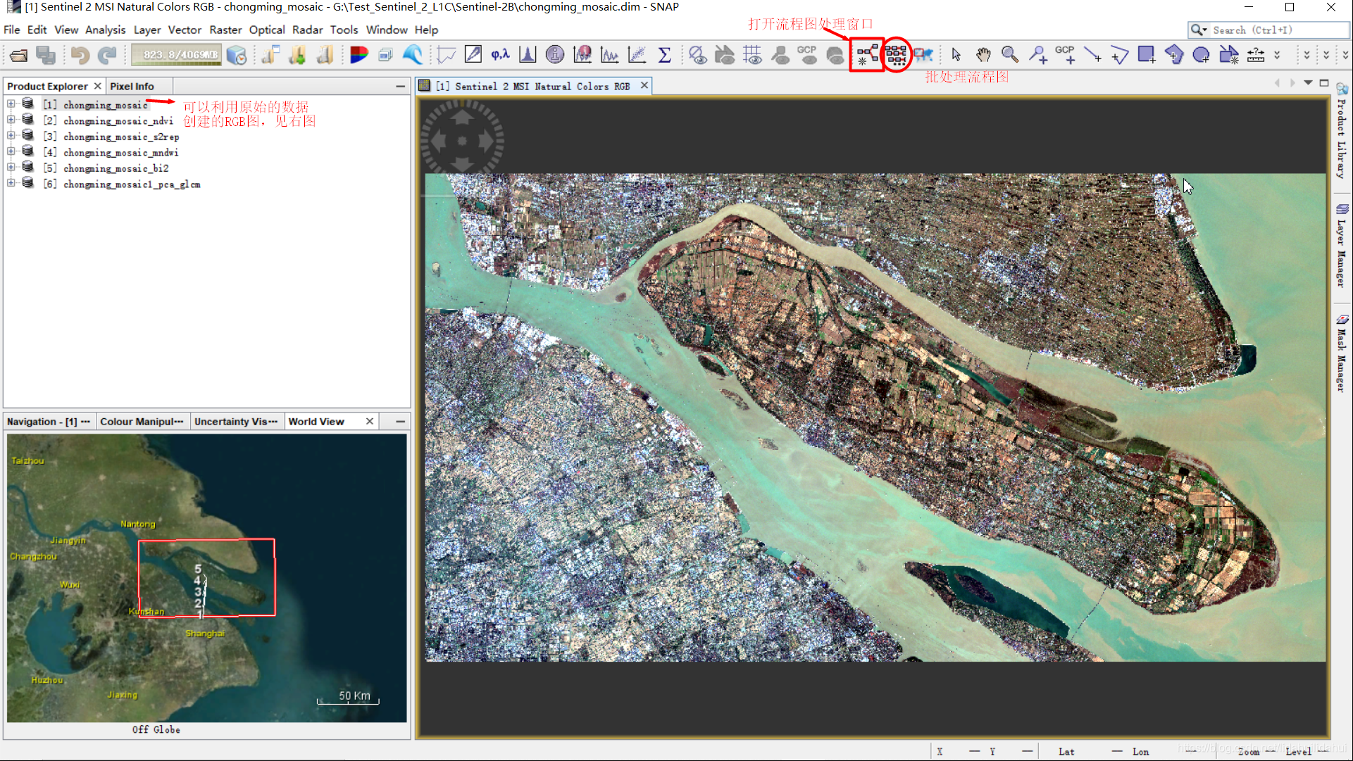
Task: Click the Graph Builder (batch processing) icon
Action: [x=895, y=54]
